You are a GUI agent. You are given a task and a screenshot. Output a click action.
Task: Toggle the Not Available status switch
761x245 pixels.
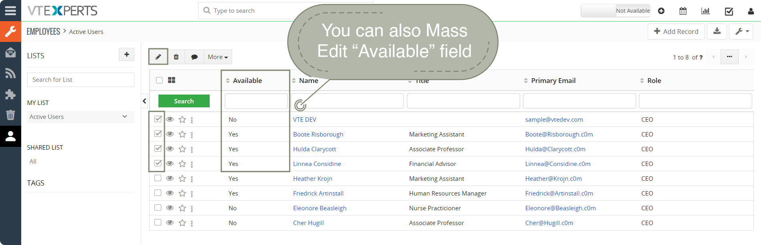[x=615, y=11]
